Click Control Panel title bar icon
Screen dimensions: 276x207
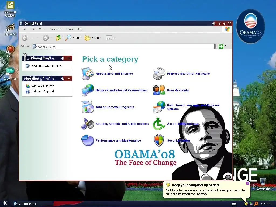pos(21,23)
